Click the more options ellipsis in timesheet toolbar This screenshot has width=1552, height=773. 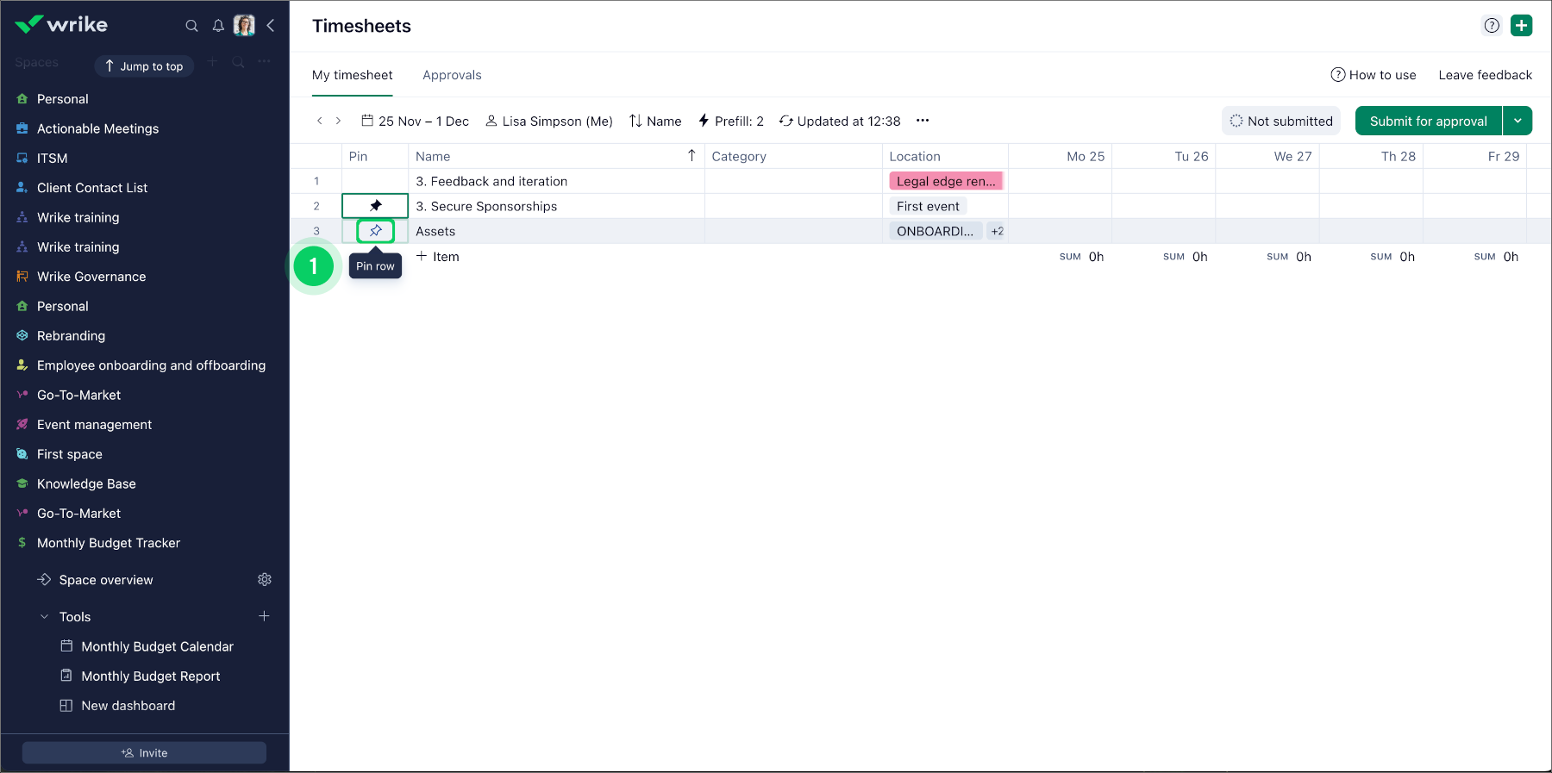923,121
